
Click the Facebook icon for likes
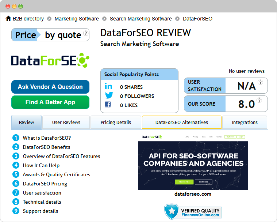[108, 105]
